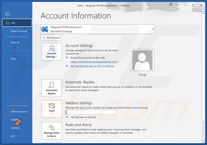Open the Info tab

[17, 23]
